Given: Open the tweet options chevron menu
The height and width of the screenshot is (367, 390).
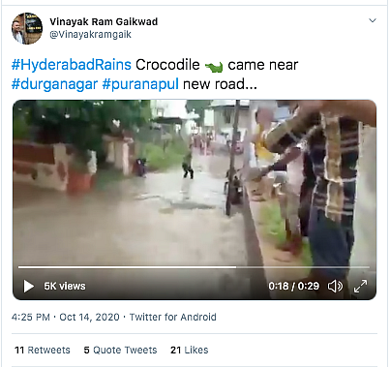Looking at the screenshot, I should [x=373, y=20].
